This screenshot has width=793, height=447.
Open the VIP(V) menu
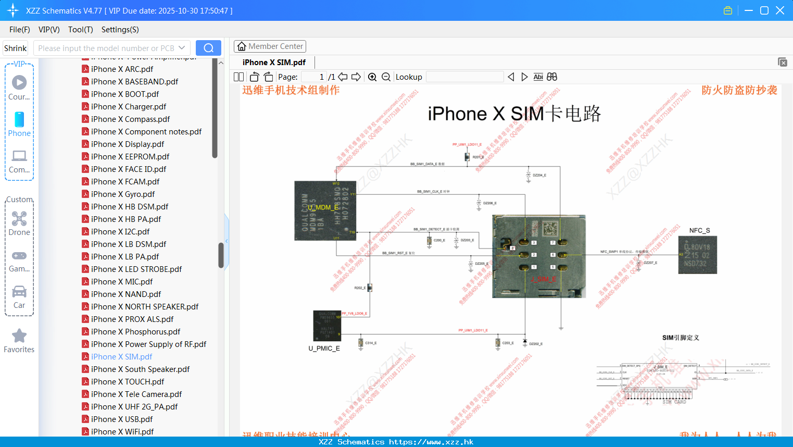click(x=49, y=29)
